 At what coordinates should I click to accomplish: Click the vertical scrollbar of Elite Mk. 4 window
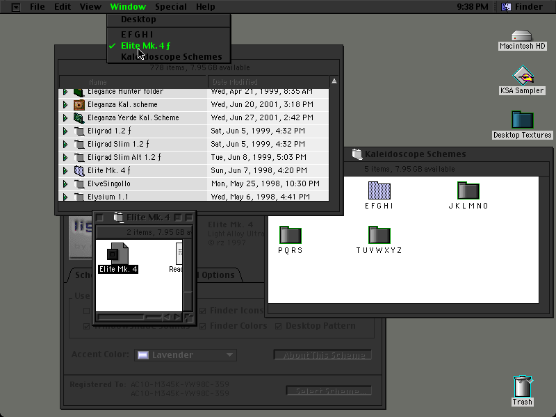point(188,275)
